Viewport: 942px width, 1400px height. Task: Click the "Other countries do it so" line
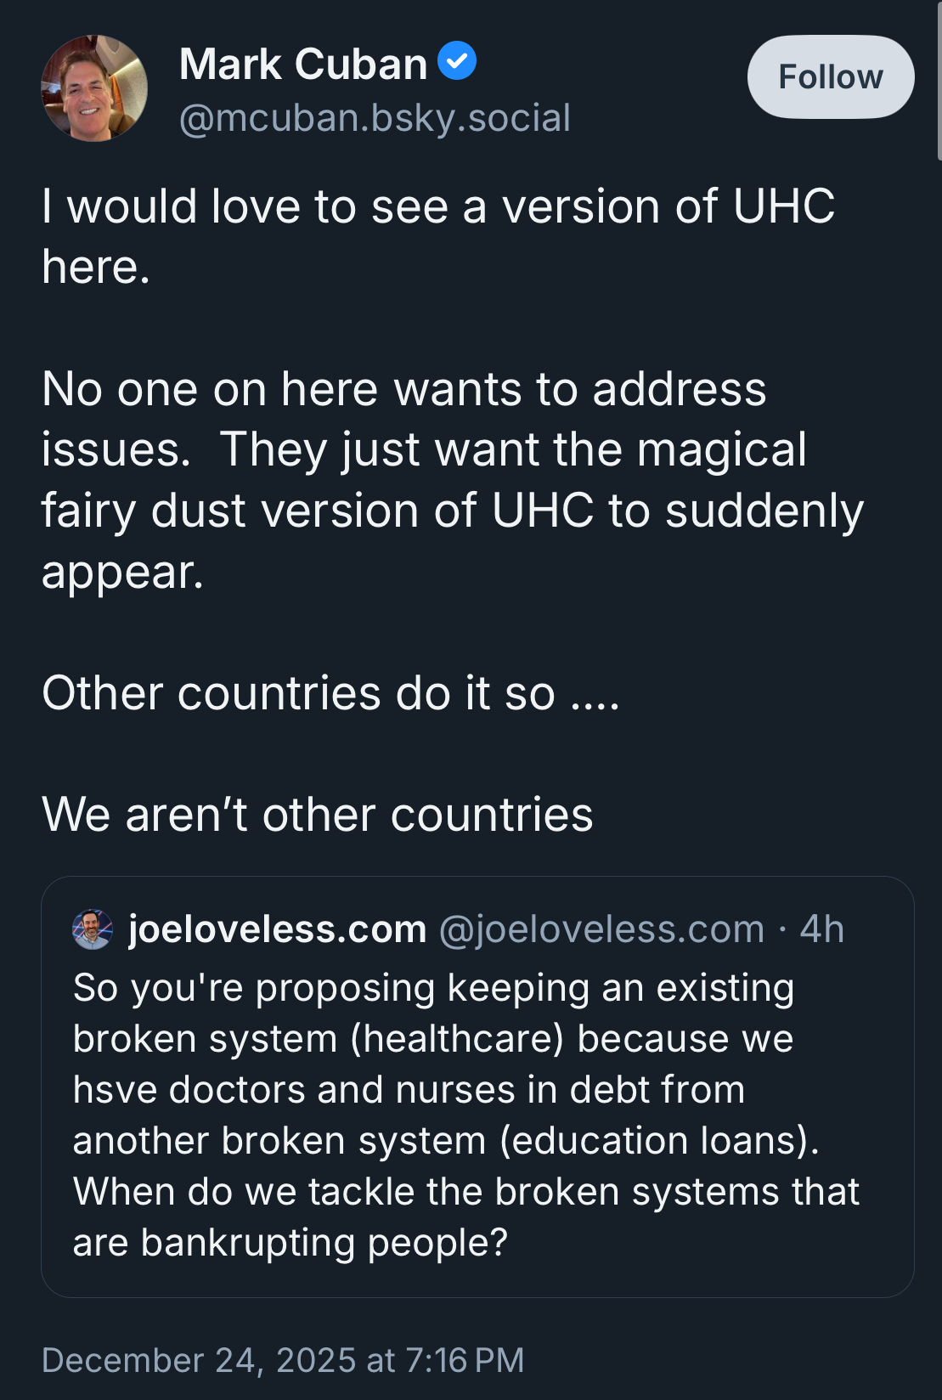[x=330, y=693]
